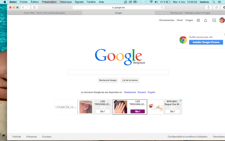Click Go ! under the earring ad
This screenshot has height=141, width=225.
point(103,111)
